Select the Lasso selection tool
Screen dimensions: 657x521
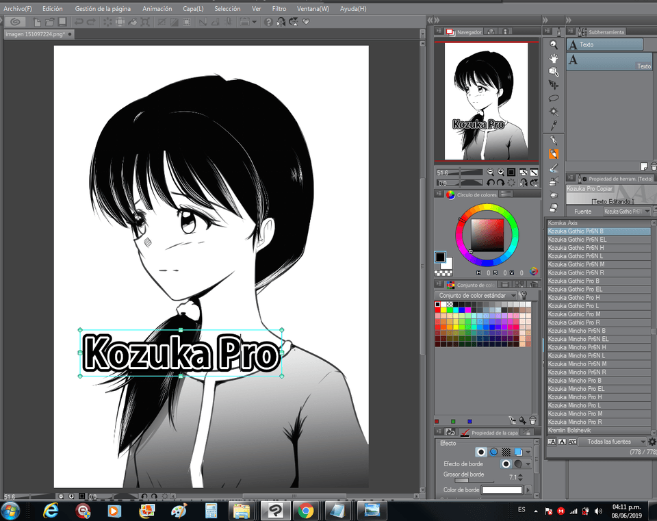tap(554, 98)
